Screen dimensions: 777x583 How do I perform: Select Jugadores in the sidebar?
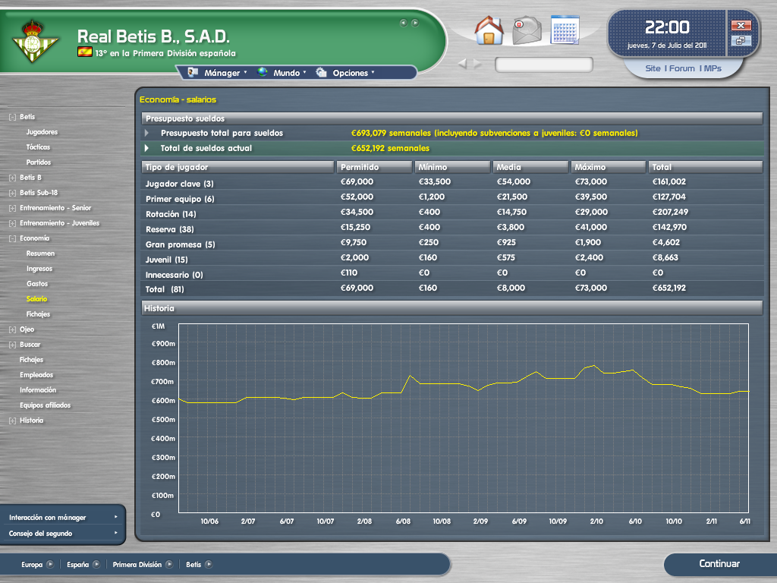pyautogui.click(x=42, y=132)
